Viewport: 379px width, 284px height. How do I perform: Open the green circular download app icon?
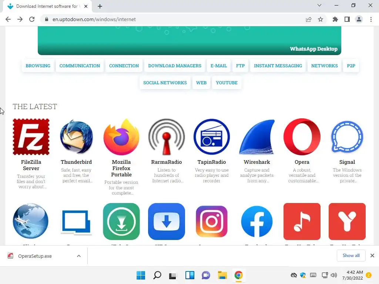coord(121,222)
